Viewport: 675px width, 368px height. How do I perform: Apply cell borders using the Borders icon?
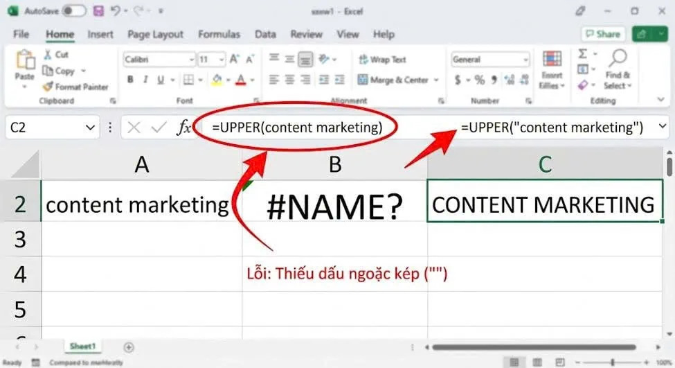click(x=188, y=80)
